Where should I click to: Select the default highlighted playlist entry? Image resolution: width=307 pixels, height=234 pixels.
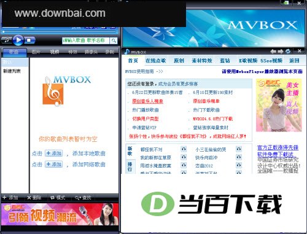point(15,62)
